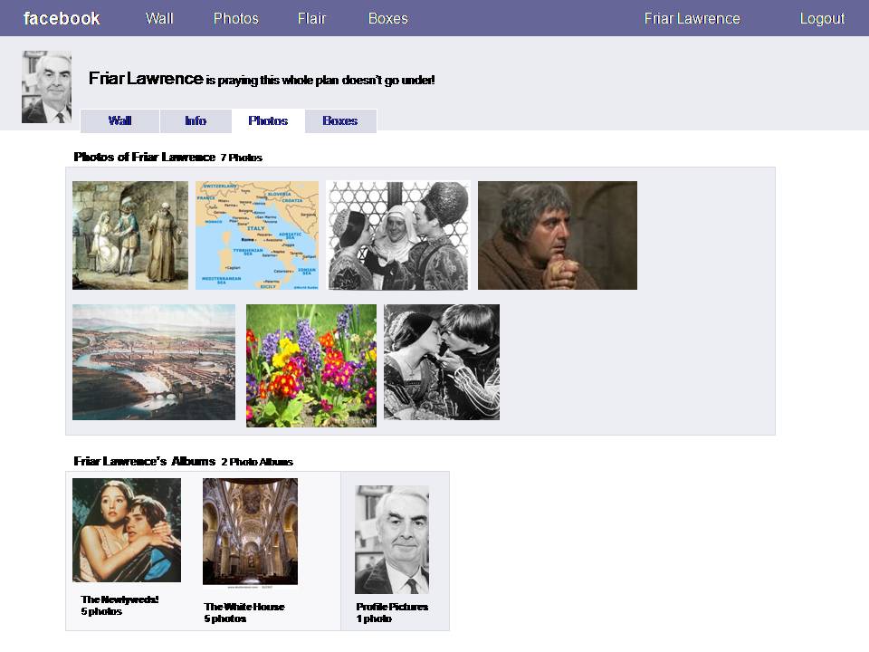The width and height of the screenshot is (869, 652).
Task: Switch to the Info profile tab
Action: pos(196,121)
